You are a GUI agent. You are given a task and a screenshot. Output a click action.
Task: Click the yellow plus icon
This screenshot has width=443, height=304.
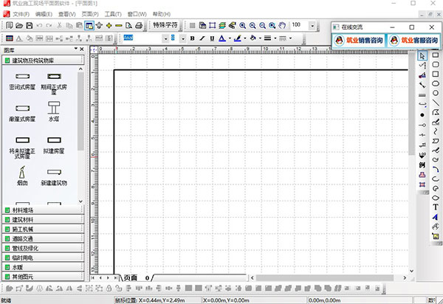tap(109, 26)
